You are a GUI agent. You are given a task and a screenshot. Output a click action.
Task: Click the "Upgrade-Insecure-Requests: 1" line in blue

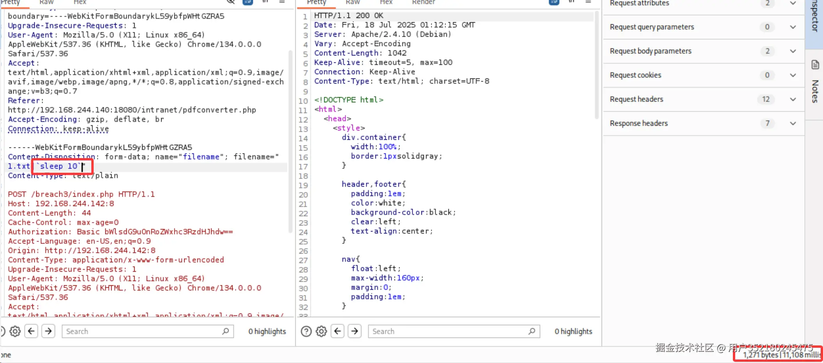click(72, 26)
